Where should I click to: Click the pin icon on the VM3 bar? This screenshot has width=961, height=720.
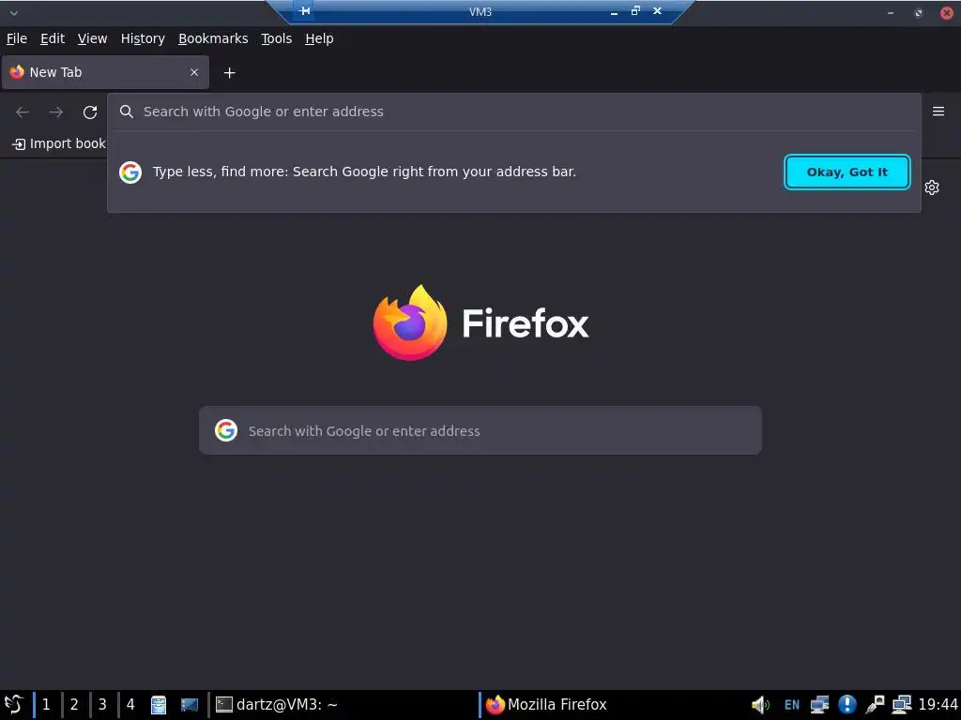click(305, 10)
